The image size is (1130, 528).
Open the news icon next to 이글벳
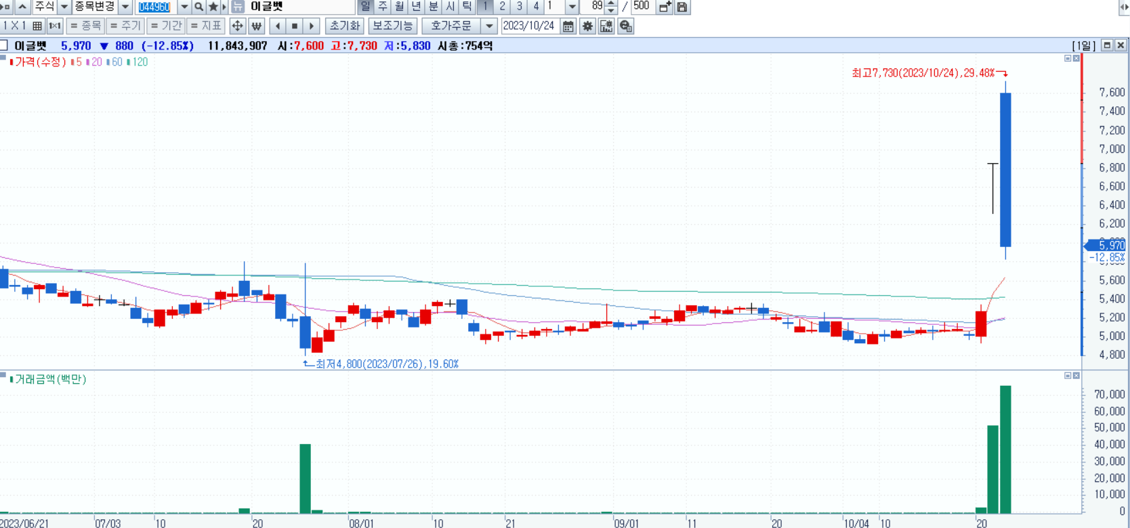click(x=238, y=7)
